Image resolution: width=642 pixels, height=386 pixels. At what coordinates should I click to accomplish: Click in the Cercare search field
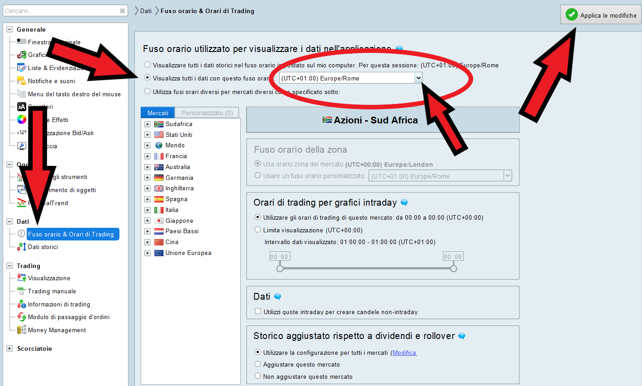pos(61,11)
